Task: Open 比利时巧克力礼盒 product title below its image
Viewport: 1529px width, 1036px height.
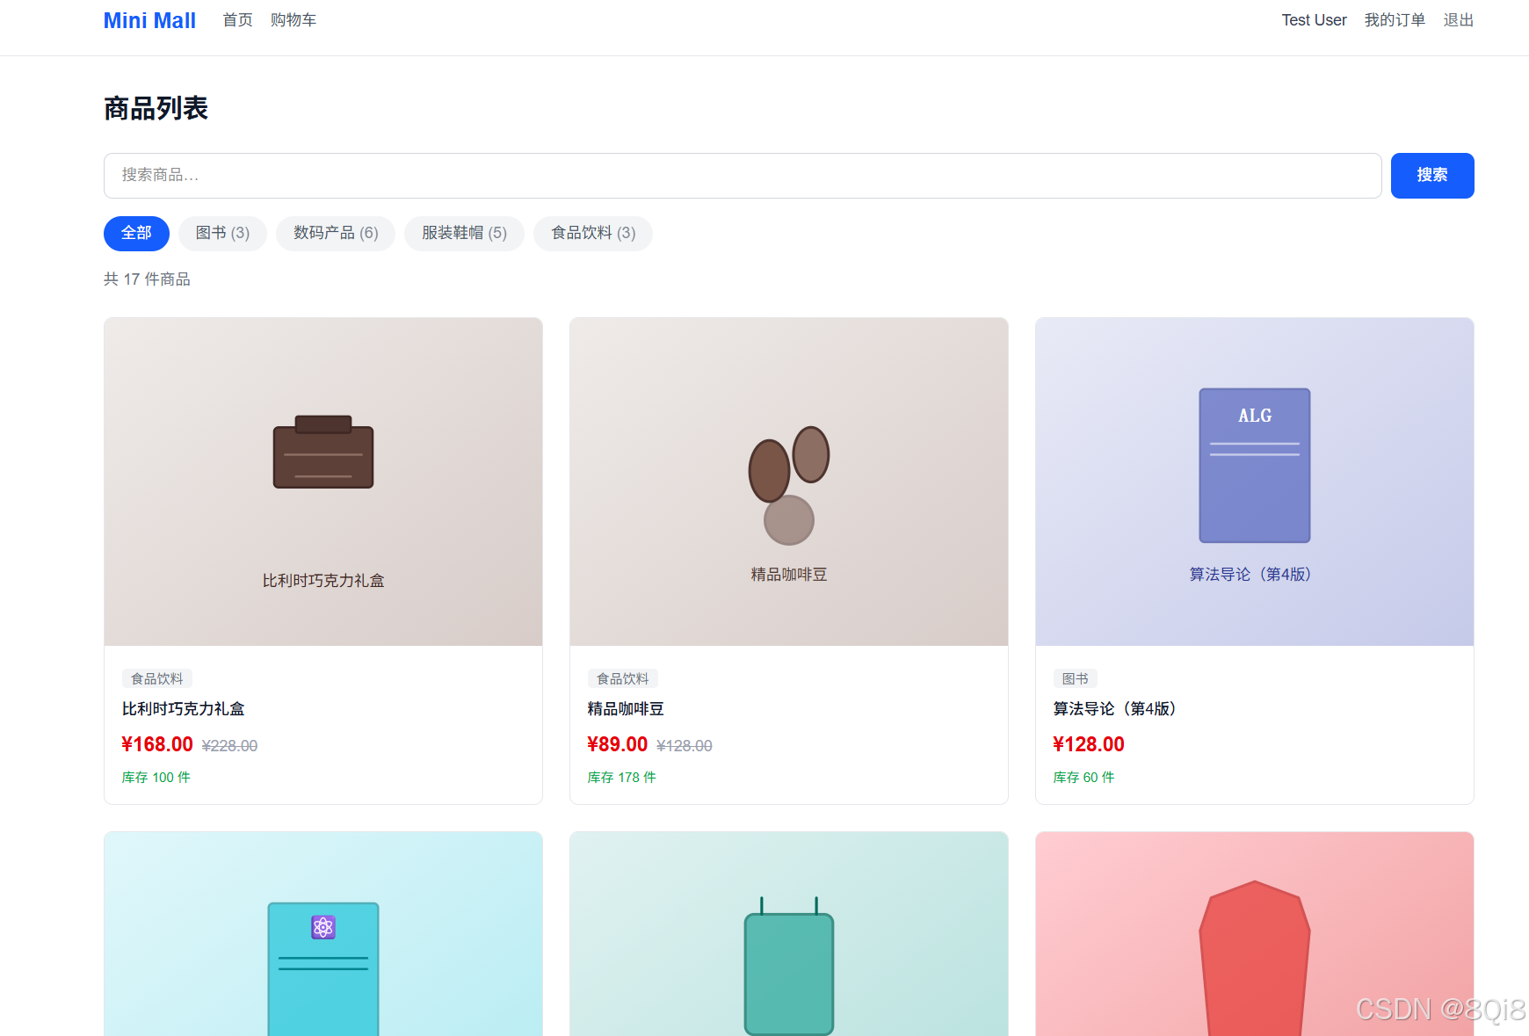Action: coord(184,709)
